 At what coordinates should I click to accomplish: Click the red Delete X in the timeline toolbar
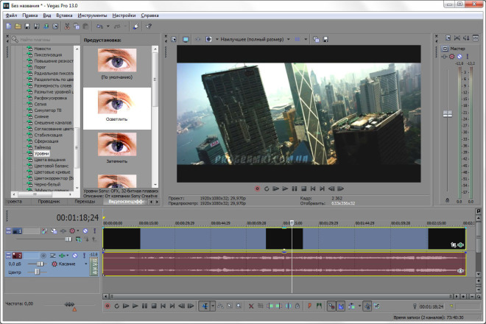pos(251,306)
